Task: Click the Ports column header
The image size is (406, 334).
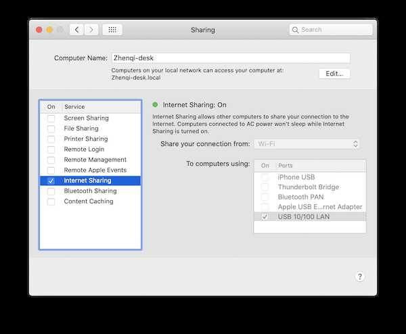Action: coord(286,166)
